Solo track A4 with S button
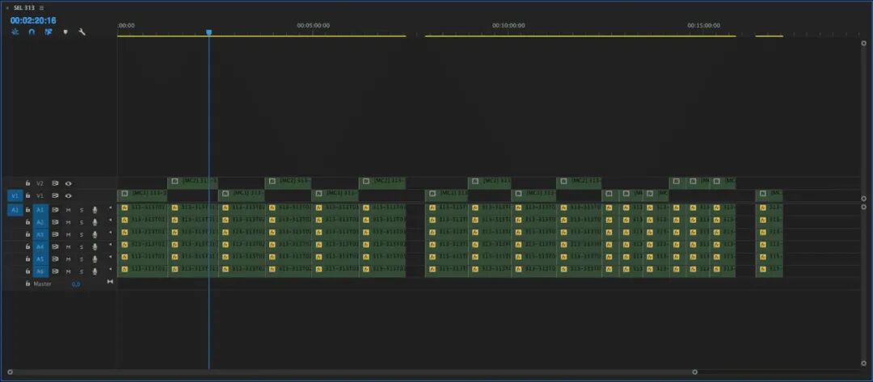 82,246
